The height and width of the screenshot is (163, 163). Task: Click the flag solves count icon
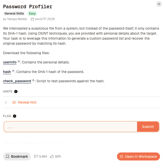[36, 156]
